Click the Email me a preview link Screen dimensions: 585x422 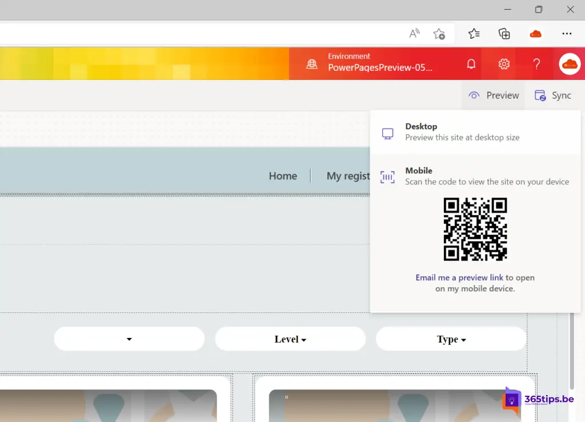pyautogui.click(x=459, y=278)
